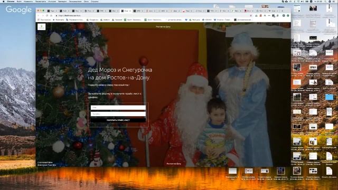Viewport: 338px width, 190px height.
Task: Open the История menu in menu bar
Action: (52, 1)
